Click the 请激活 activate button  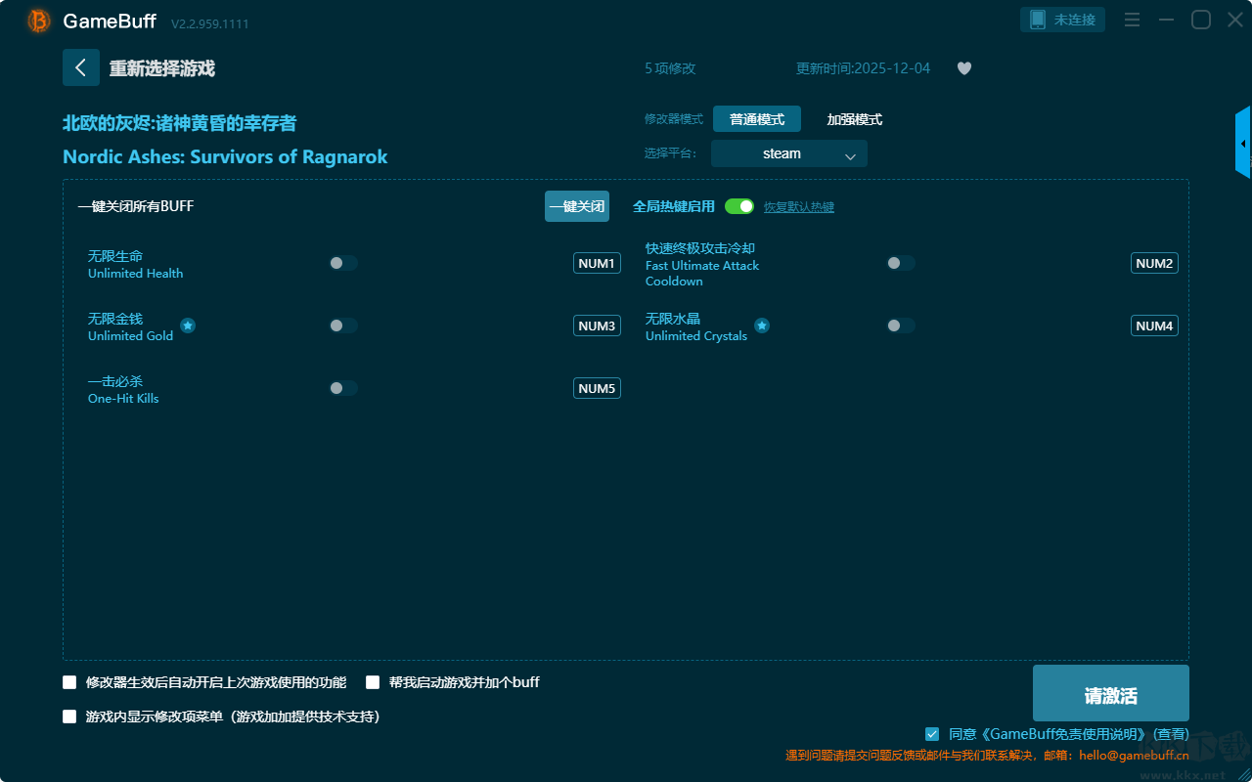[1110, 694]
